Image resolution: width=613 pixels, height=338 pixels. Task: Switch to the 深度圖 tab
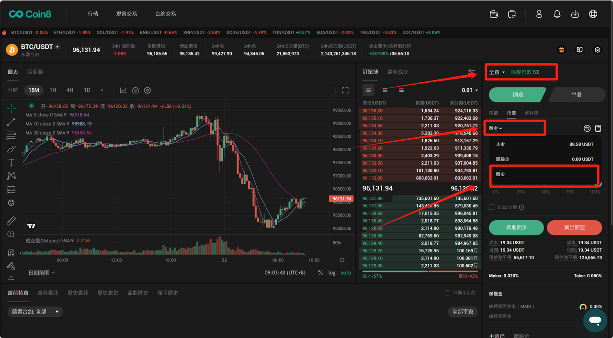tap(34, 72)
